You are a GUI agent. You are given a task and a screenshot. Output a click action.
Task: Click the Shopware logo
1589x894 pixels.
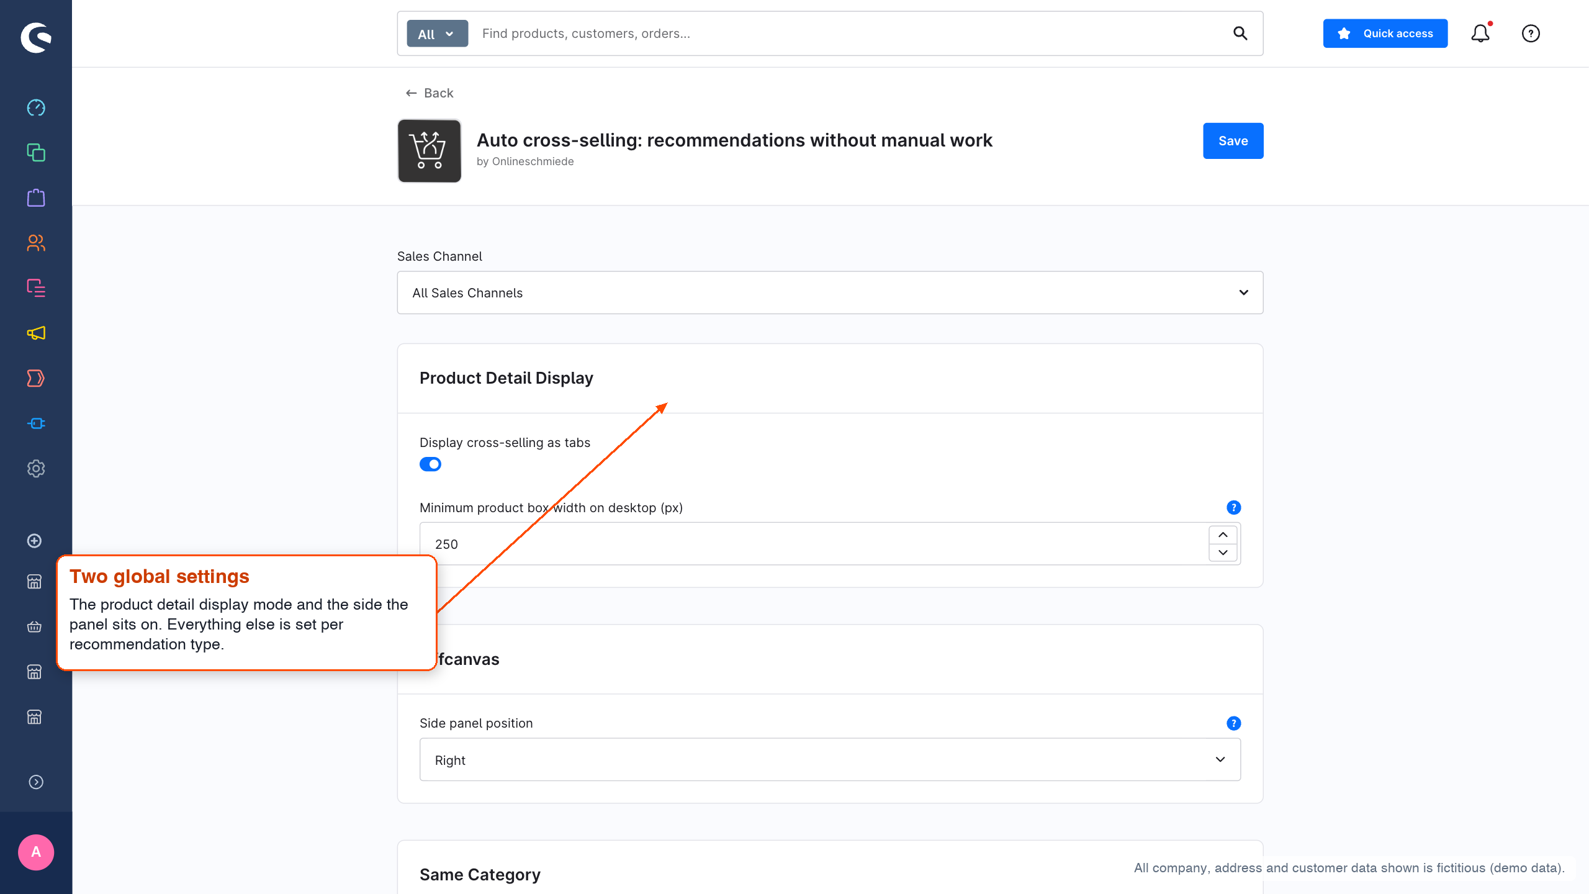pyautogui.click(x=36, y=38)
